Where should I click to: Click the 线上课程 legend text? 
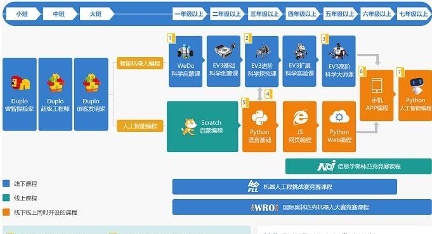[25, 198]
